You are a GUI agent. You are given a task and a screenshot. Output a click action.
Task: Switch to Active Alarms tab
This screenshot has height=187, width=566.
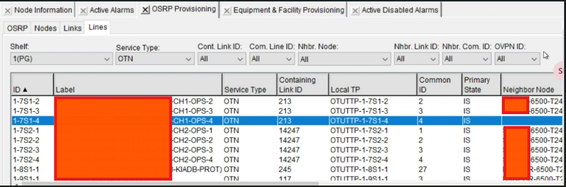112,11
